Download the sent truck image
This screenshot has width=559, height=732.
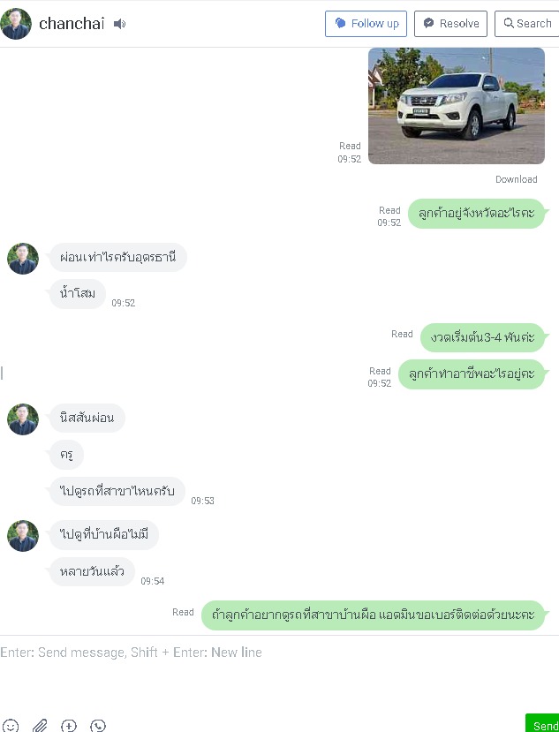point(516,179)
